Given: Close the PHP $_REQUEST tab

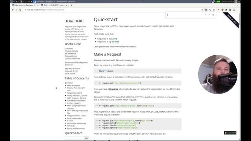Looking at the screenshot, I should tap(67, 5).
